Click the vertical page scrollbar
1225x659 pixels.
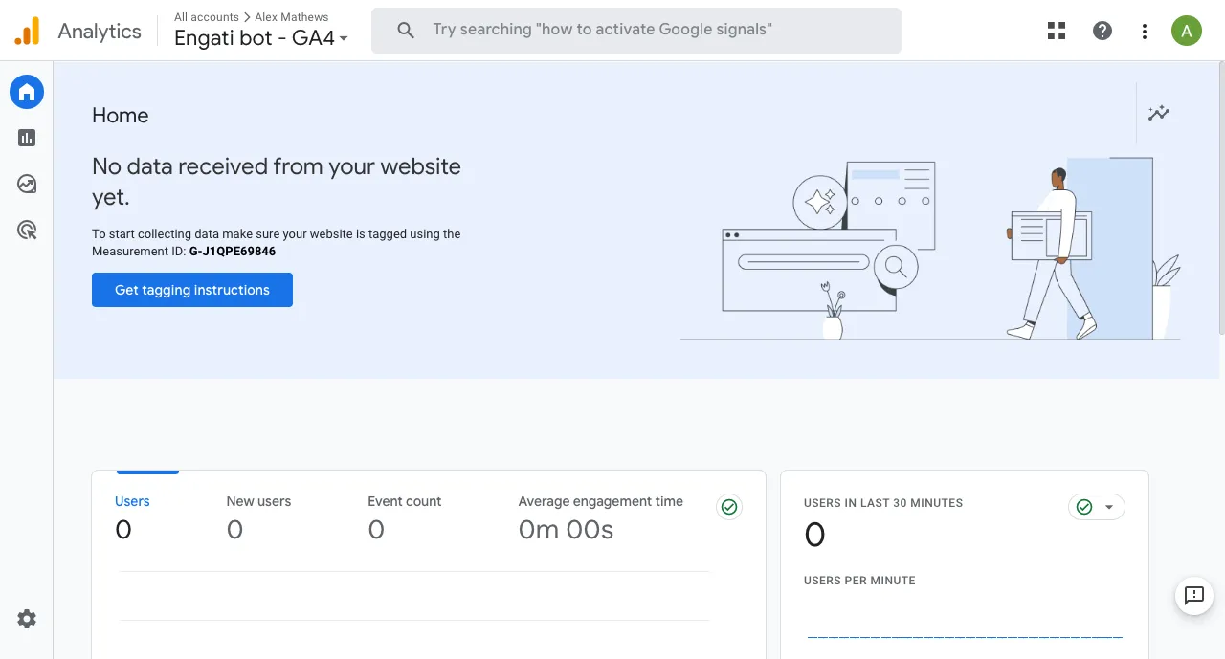coord(1221,199)
